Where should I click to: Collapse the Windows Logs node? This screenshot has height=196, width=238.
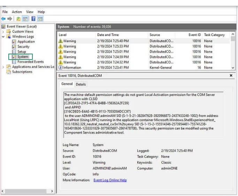point(3,37)
